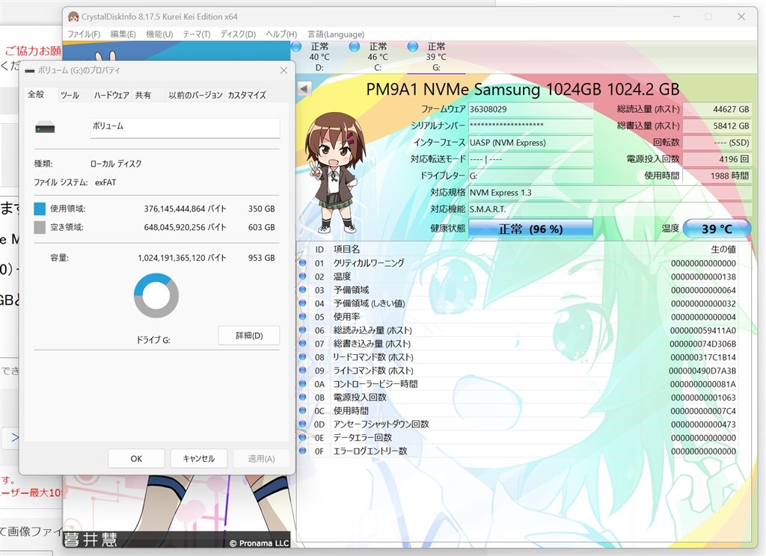
Task: Close the ボリューム (G:) properties dialog
Action: coord(284,70)
